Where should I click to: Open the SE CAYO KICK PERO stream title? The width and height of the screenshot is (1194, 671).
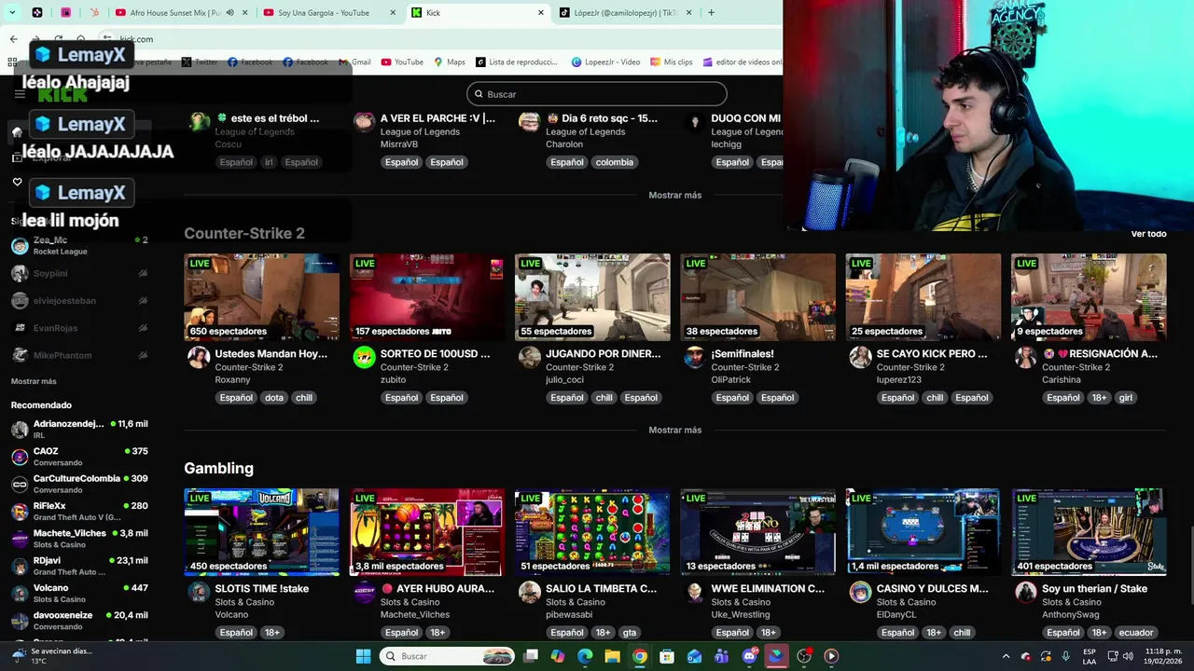[x=932, y=354]
